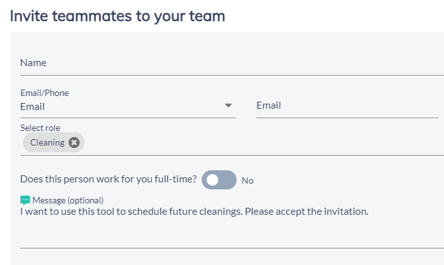Click the empty space below the message text
The image size is (444, 265).
coord(232,233)
